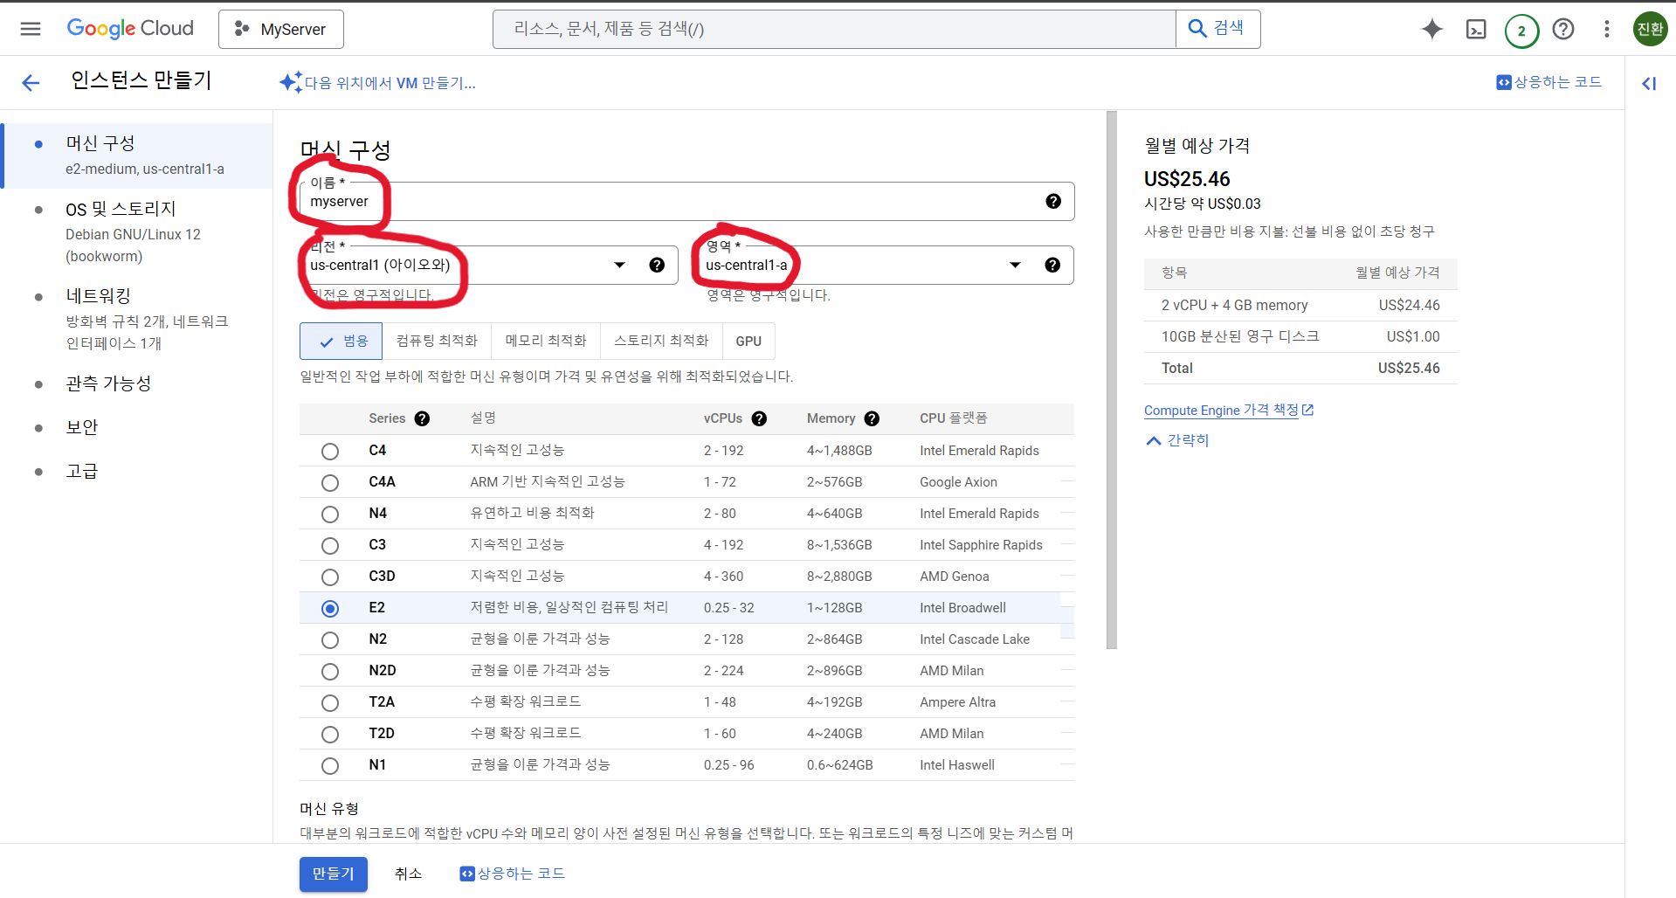Collapse the right side panel toggle
Image resolution: width=1676 pixels, height=898 pixels.
1648,84
